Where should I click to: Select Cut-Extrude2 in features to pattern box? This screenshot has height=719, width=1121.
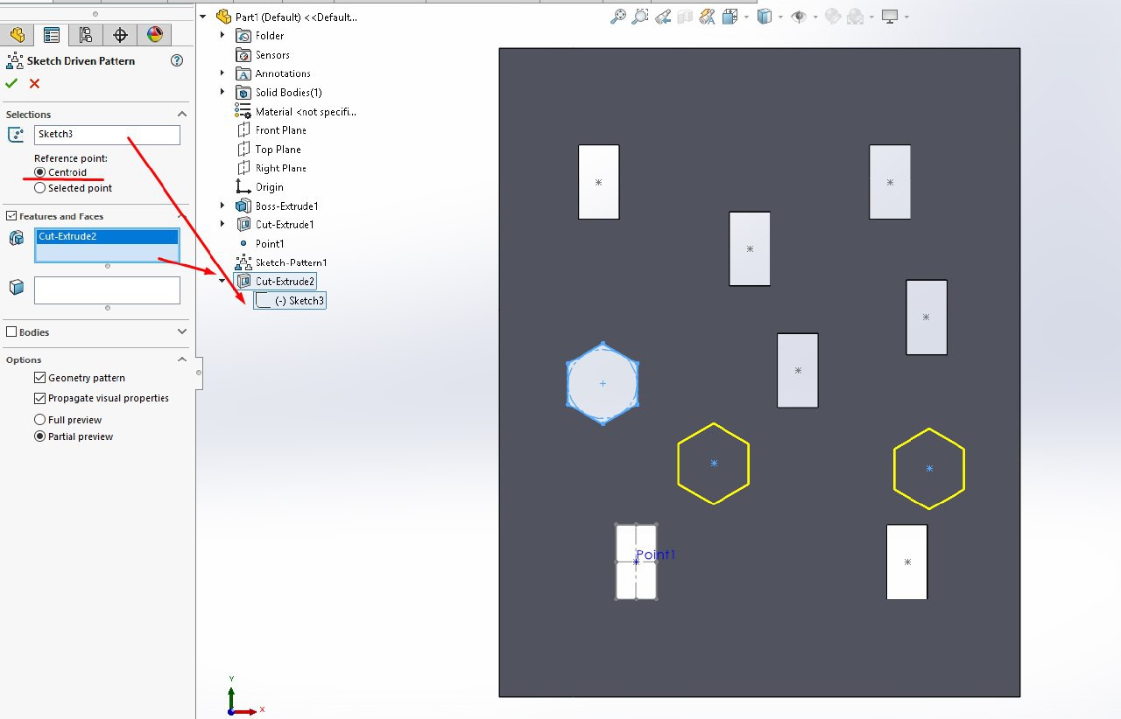[x=107, y=236]
